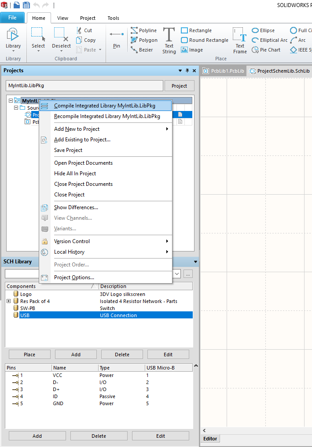The image size is (312, 447).
Task: Click the New document icon in title bar
Action: pos(17,5)
